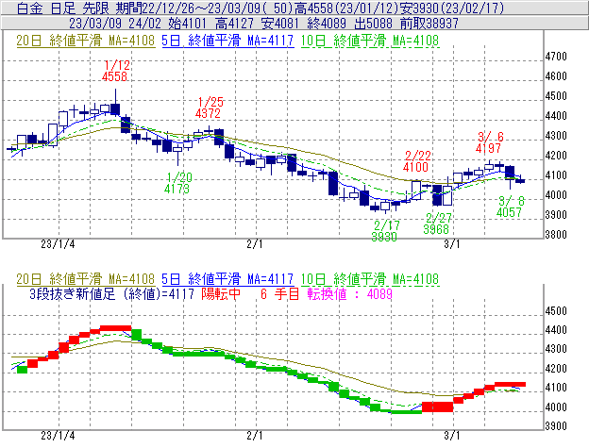Click the 3/8 4057 low label
The width and height of the screenshot is (589, 448).
pyautogui.click(x=510, y=207)
